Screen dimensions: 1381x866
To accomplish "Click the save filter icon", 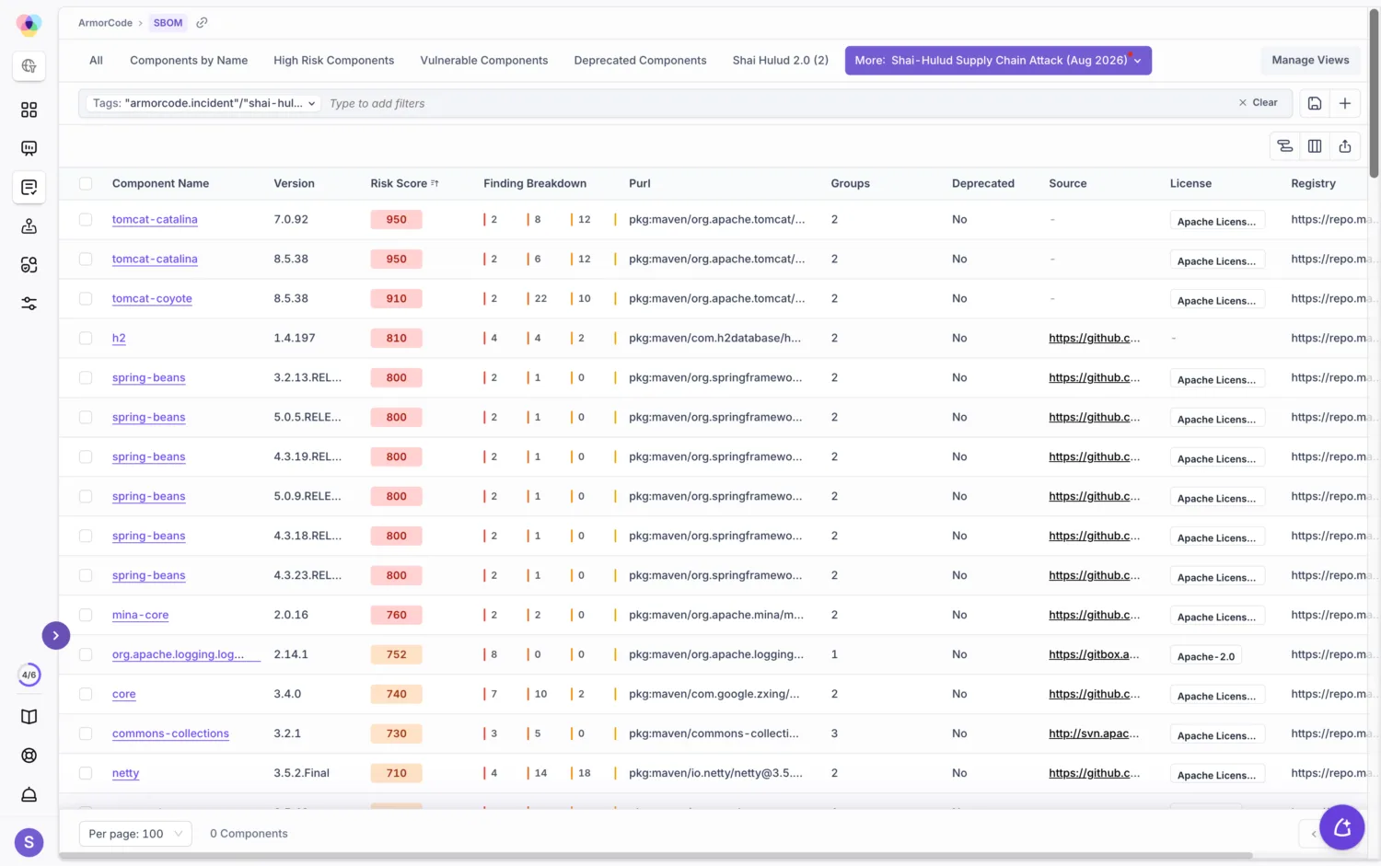I will pos(1315,103).
